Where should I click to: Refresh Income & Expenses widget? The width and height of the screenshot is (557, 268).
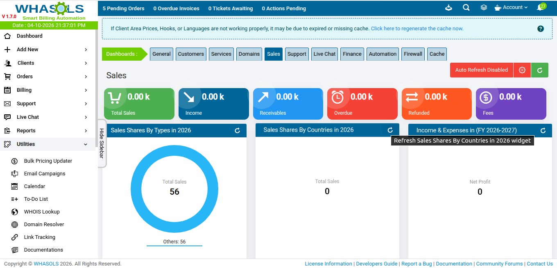coord(543,131)
